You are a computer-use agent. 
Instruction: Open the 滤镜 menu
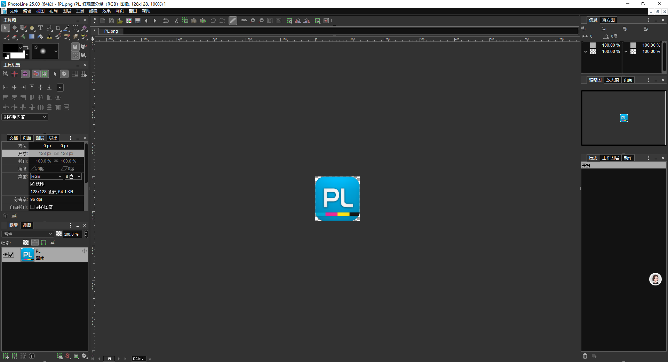coord(93,11)
